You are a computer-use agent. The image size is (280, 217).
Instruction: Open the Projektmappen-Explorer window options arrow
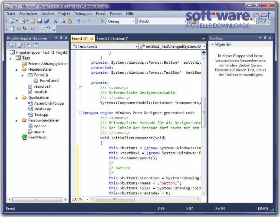tap(56, 38)
